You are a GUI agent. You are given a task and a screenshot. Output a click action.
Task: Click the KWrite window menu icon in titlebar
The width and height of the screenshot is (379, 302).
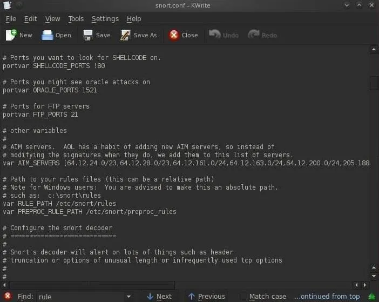7,5
